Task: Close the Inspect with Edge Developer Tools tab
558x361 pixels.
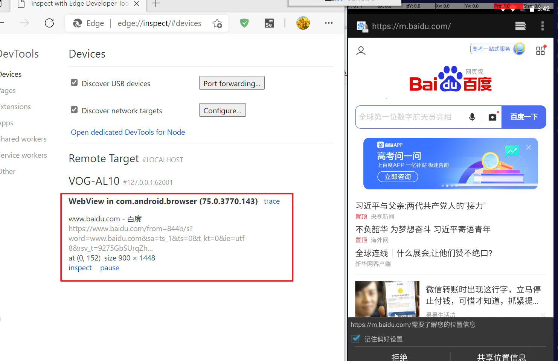Action: click(x=137, y=4)
